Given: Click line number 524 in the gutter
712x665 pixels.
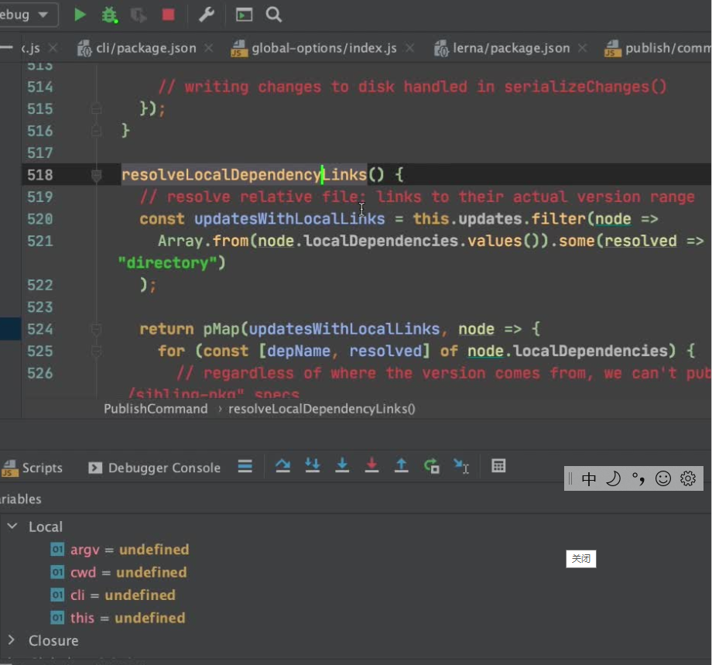Looking at the screenshot, I should point(40,329).
